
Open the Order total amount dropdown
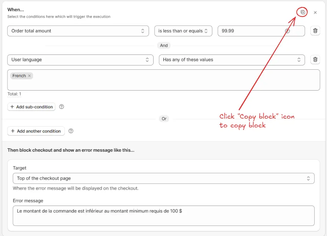pyautogui.click(x=78, y=31)
